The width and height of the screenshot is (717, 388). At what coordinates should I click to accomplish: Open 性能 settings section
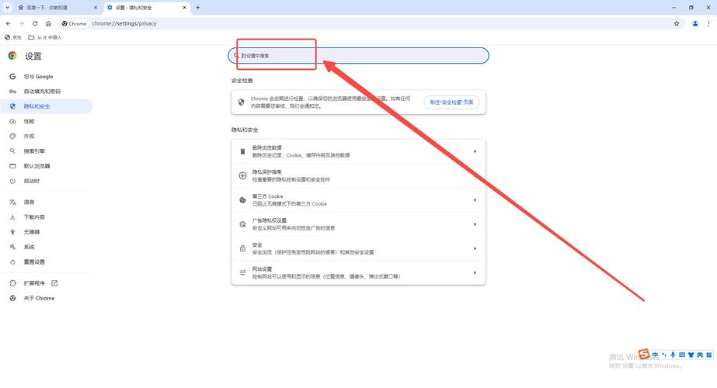click(x=46, y=121)
